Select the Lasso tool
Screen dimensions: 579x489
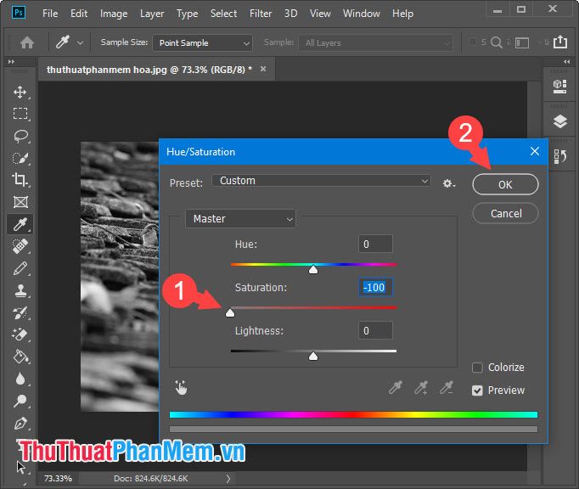[20, 136]
